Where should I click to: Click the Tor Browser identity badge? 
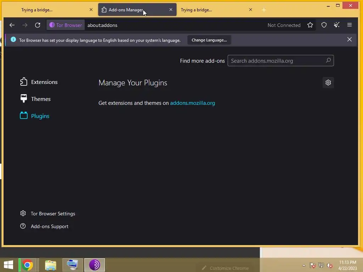coord(66,25)
